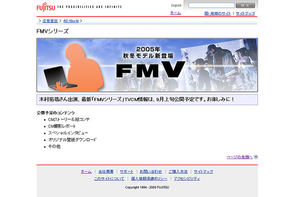
Task: Click the 木村拓哉さん出演 announcement text
Action: coord(137,99)
